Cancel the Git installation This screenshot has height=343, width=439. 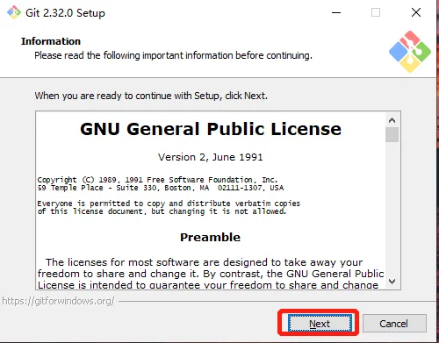coord(394,324)
